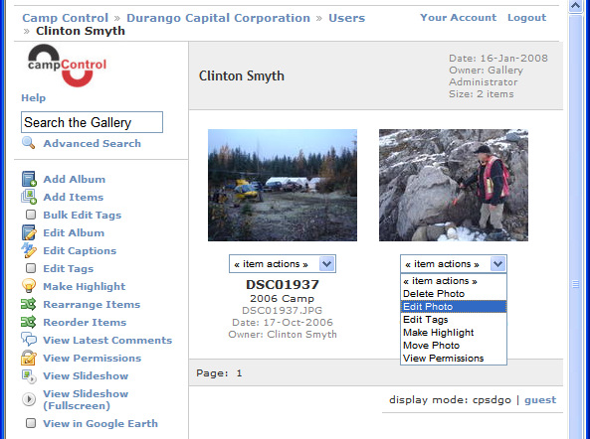Click the View Slideshow icon
590x439 pixels.
29,375
